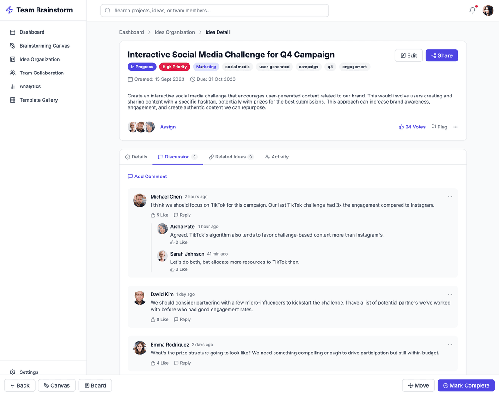
Task: Open the options menu on Michael Chen's comment
Action: [x=450, y=197]
